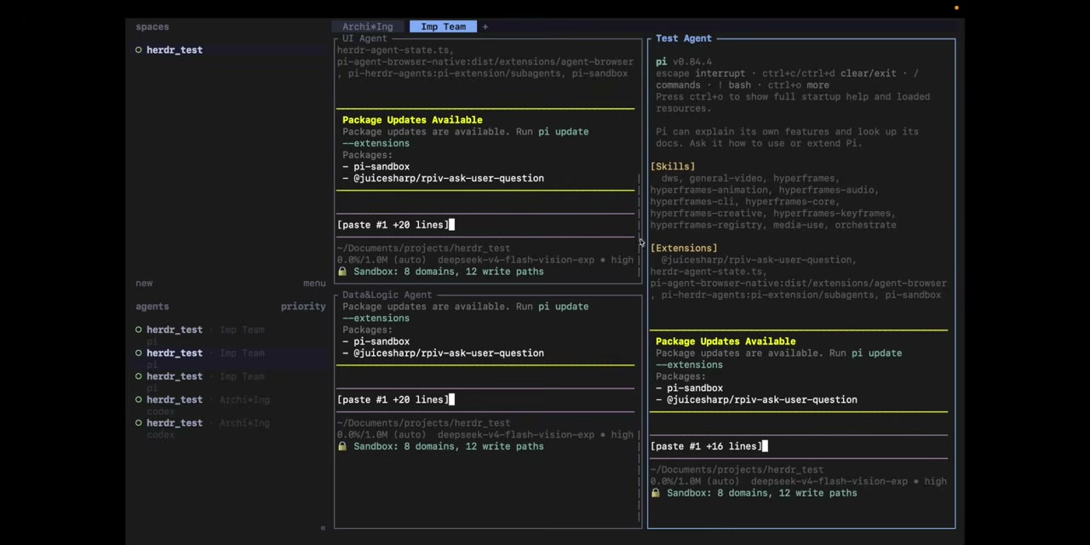The height and width of the screenshot is (545, 1090).
Task: Focus the Data&Logic Agent pane title
Action: (x=387, y=295)
